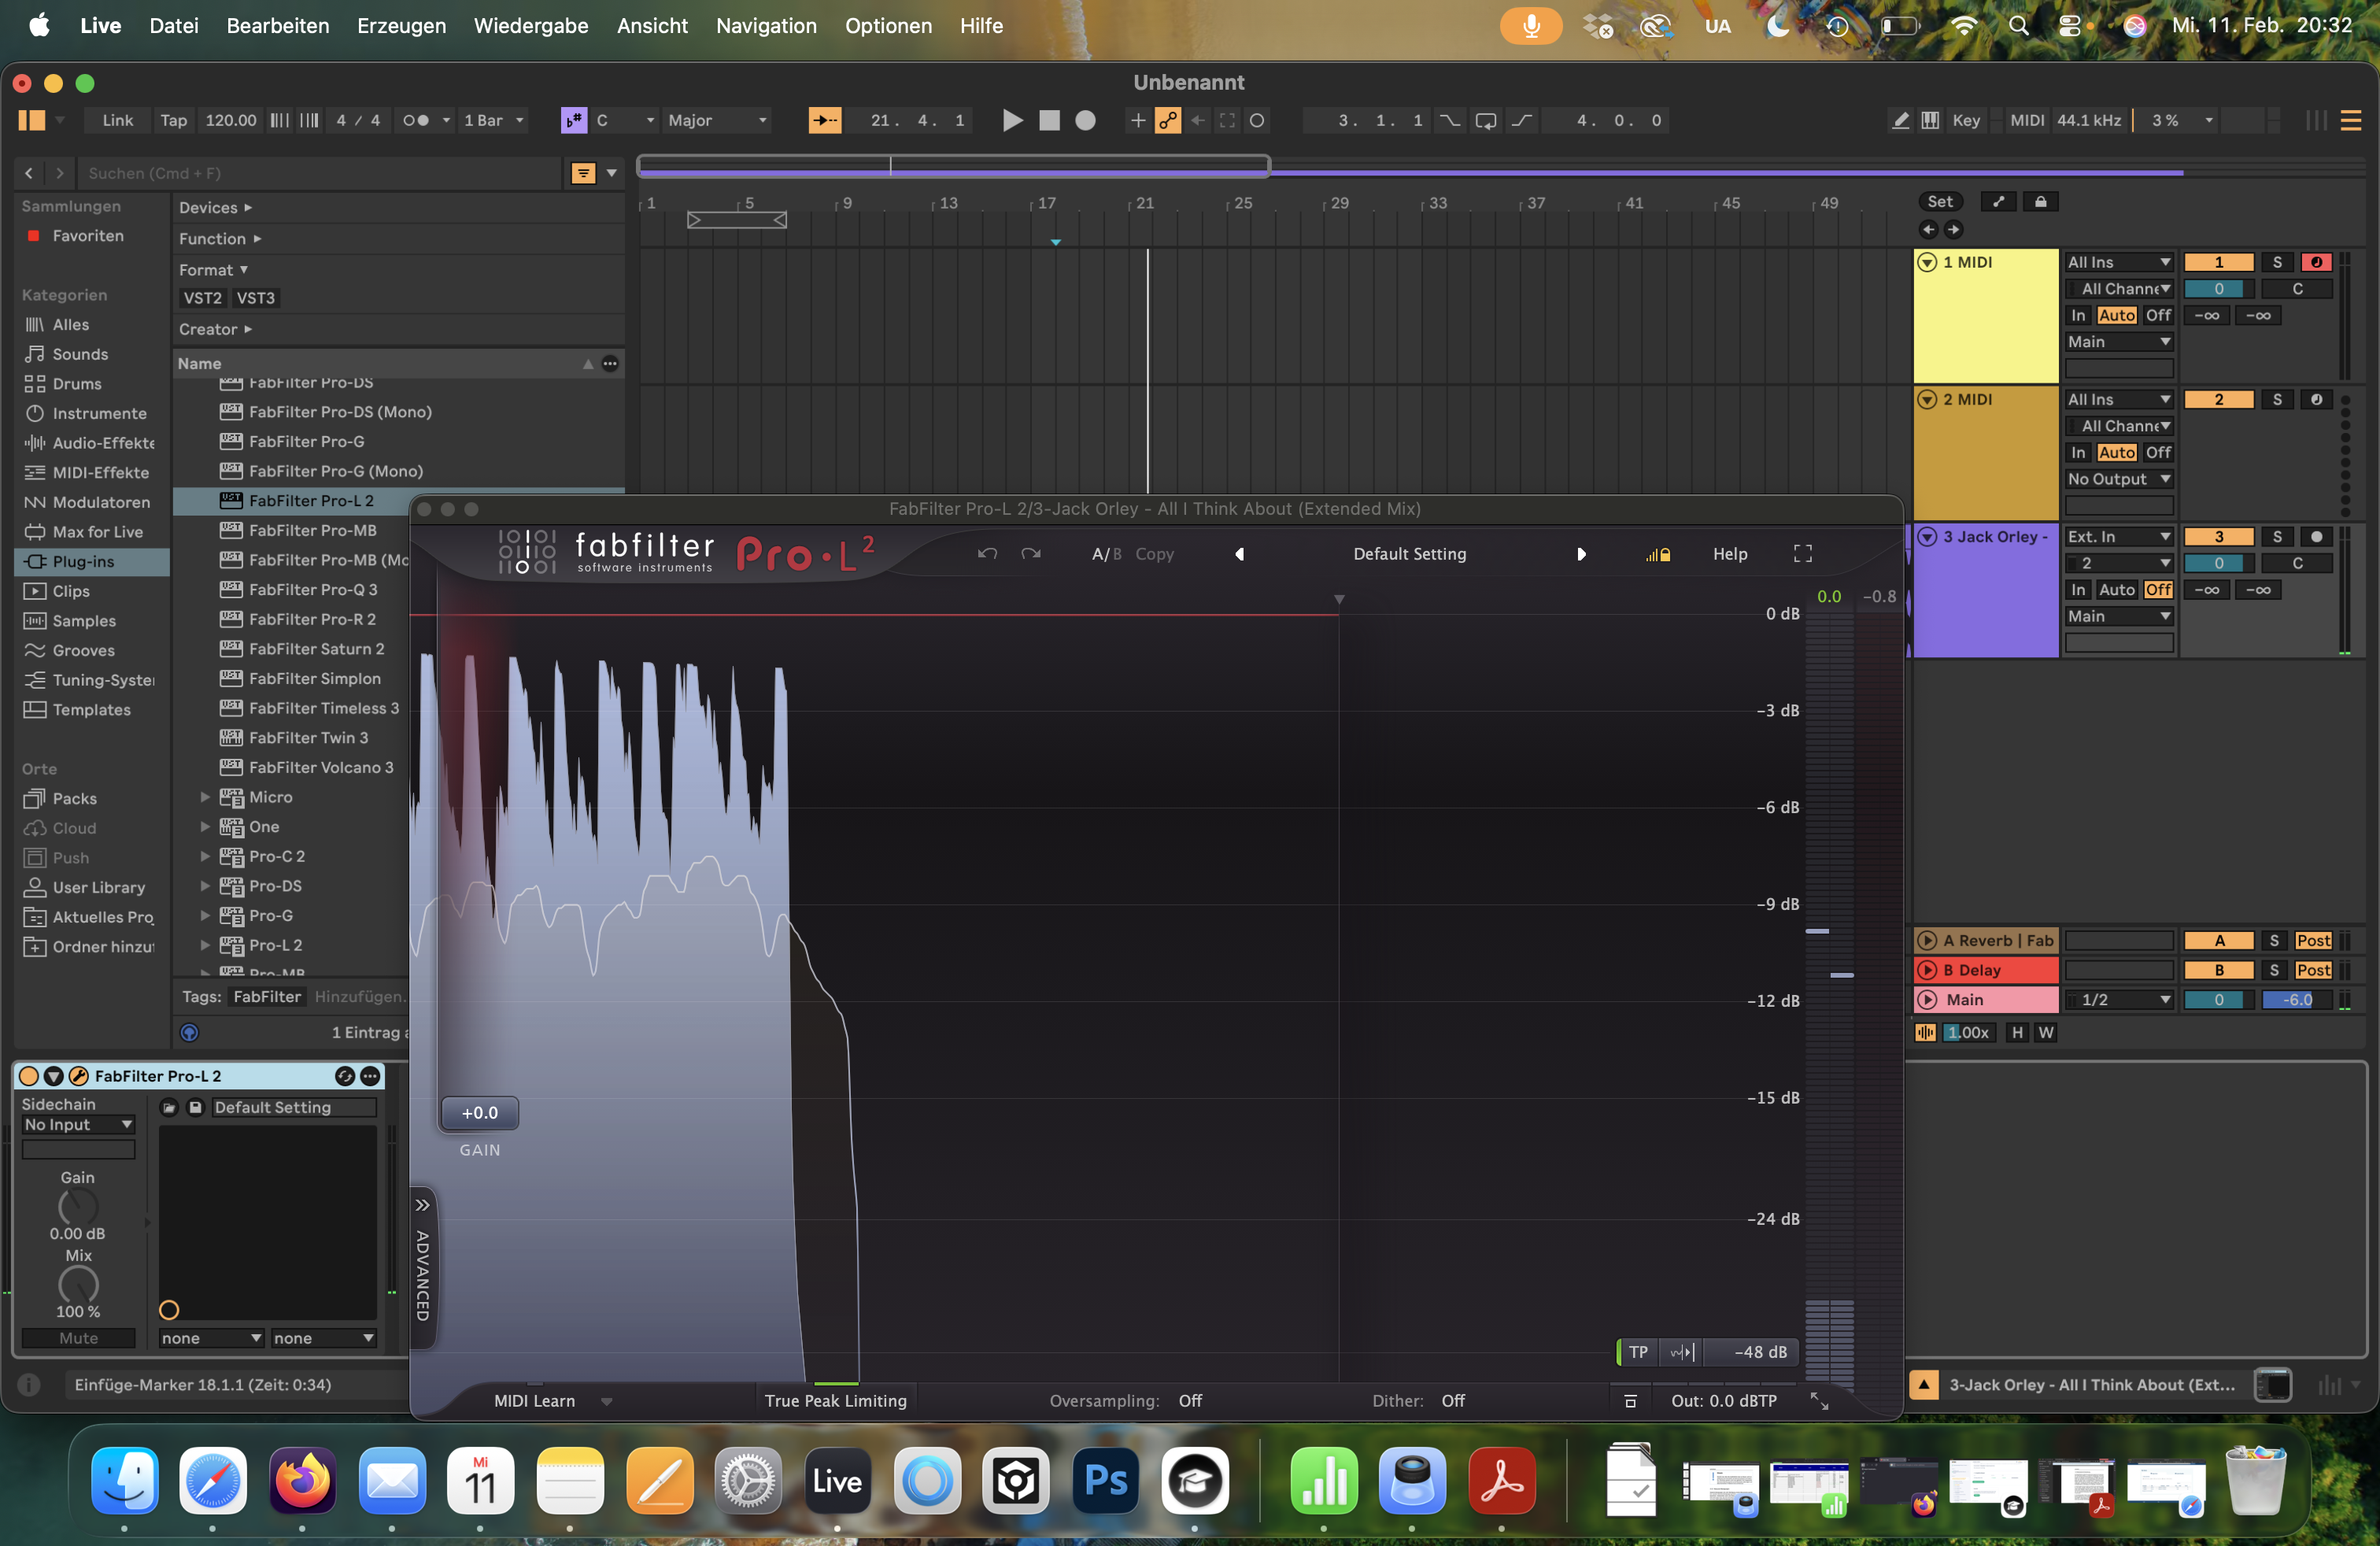Arm recording on track 3 Jack Orley
The height and width of the screenshot is (1546, 2380).
tap(2318, 536)
